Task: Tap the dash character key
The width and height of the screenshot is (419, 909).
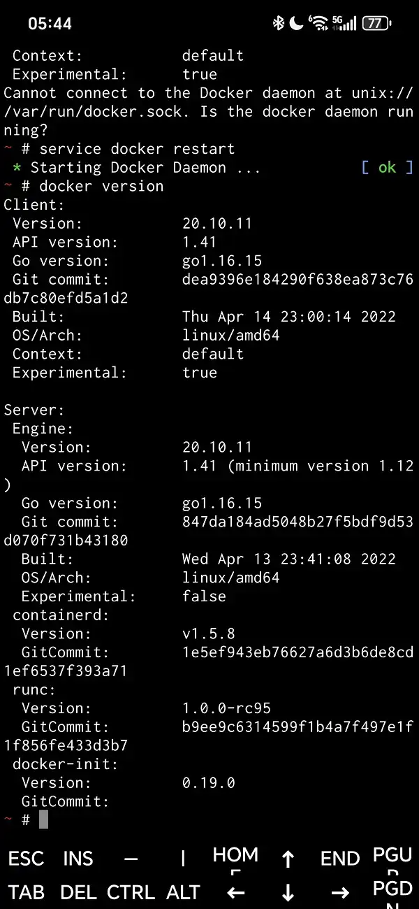Action: point(131,859)
